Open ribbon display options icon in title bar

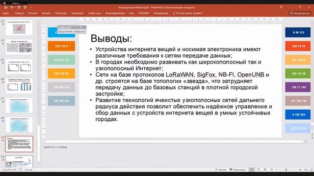point(281,7)
